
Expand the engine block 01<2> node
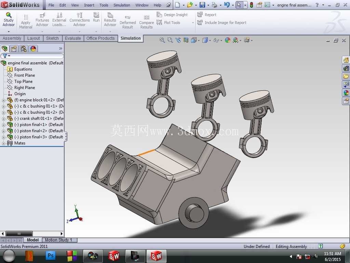[3, 100]
